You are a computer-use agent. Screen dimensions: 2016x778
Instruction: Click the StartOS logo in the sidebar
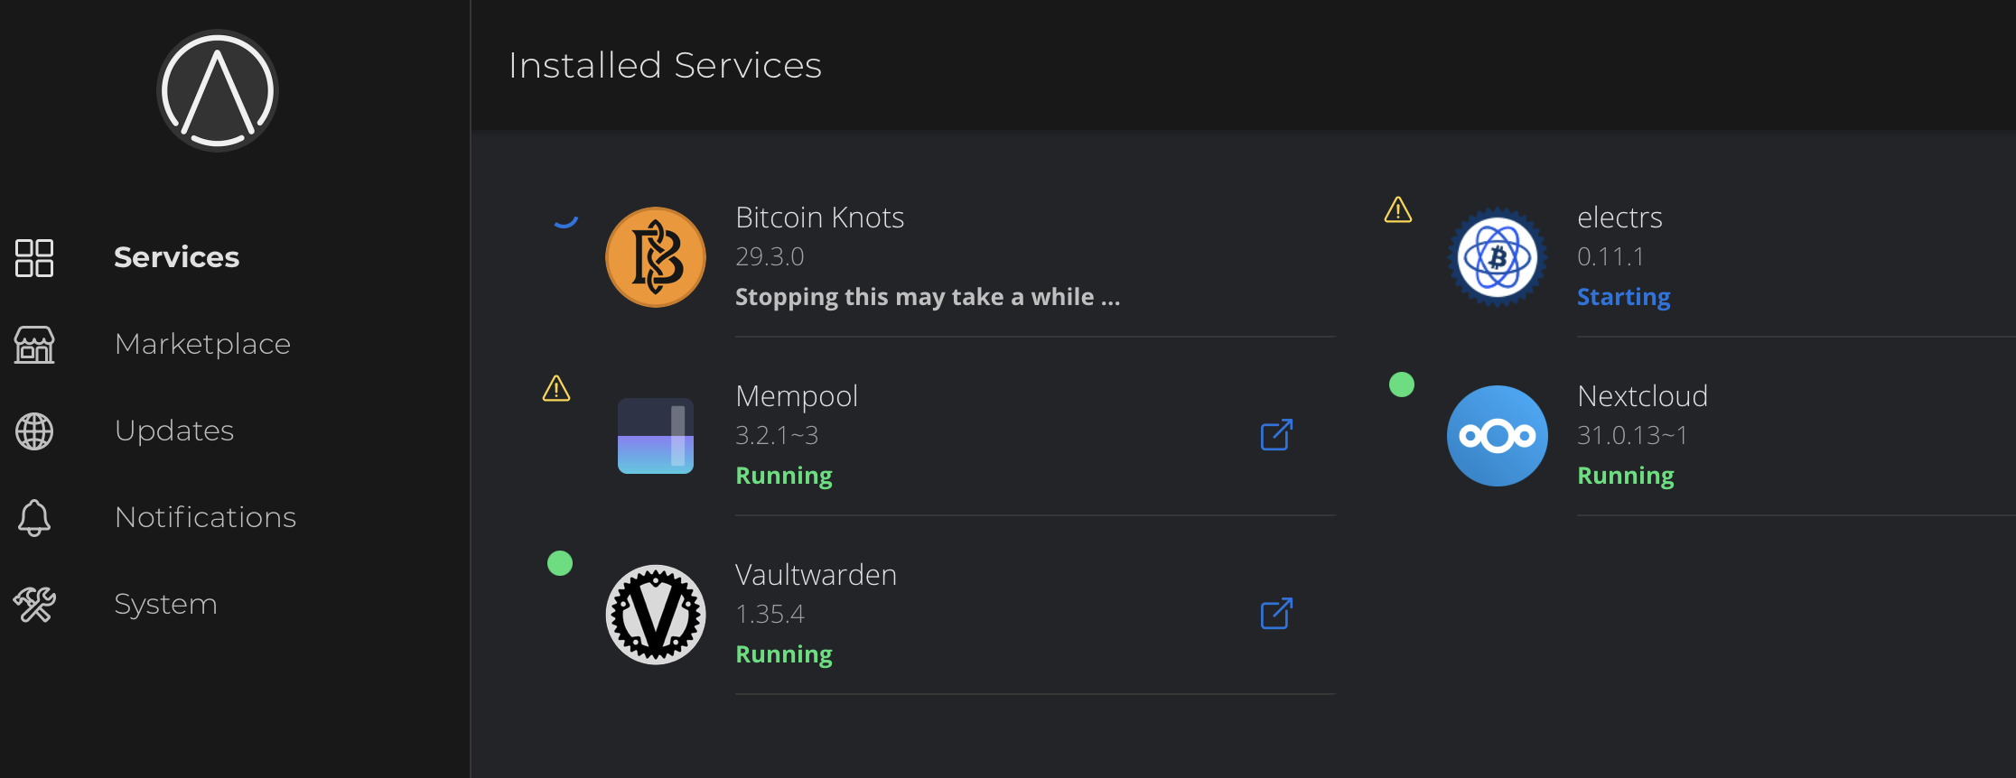(x=217, y=90)
